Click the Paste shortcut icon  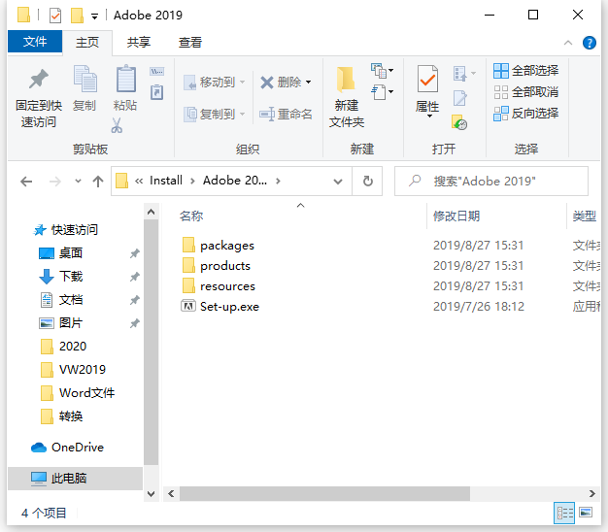pos(157,92)
